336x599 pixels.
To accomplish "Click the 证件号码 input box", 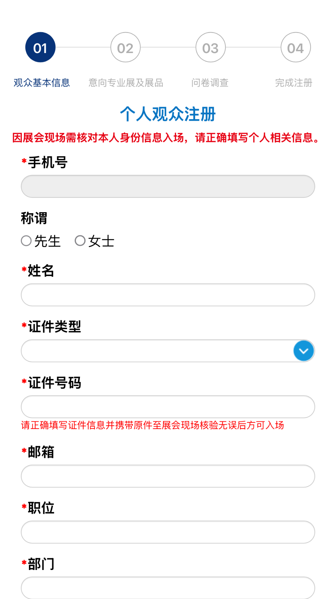I will click(x=168, y=407).
